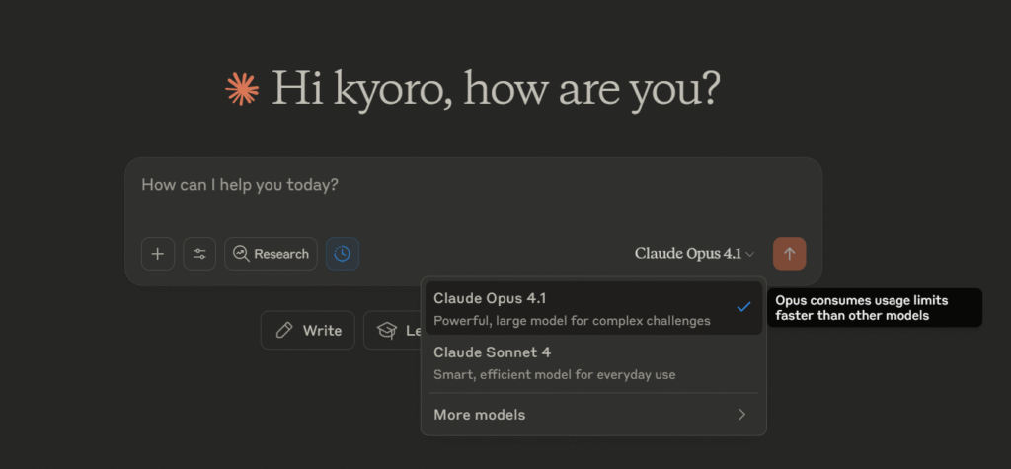
Task: Click the orange Claude starburst logo
Action: pyautogui.click(x=243, y=89)
